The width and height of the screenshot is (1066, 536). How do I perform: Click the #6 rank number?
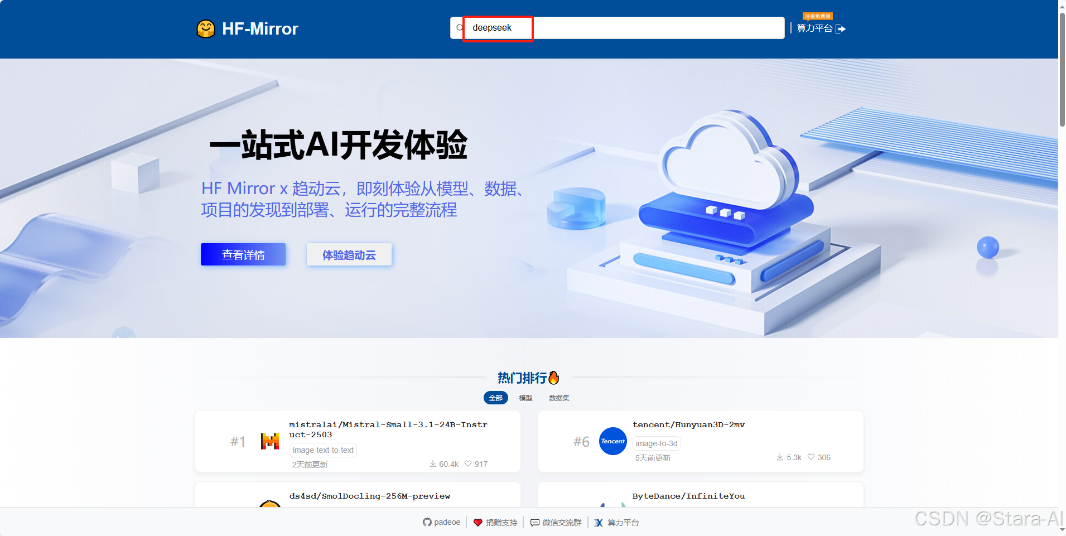tap(581, 441)
